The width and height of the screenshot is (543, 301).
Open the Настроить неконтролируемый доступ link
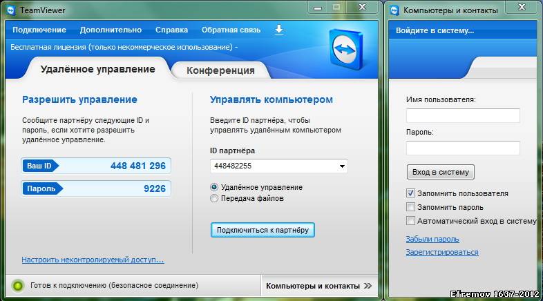point(93,260)
